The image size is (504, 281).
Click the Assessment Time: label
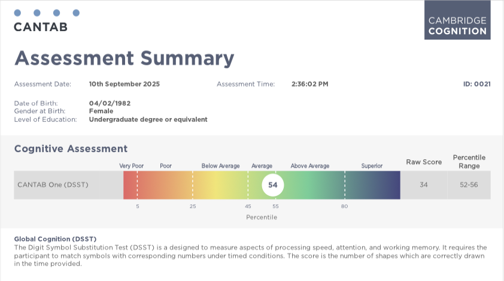tap(246, 84)
